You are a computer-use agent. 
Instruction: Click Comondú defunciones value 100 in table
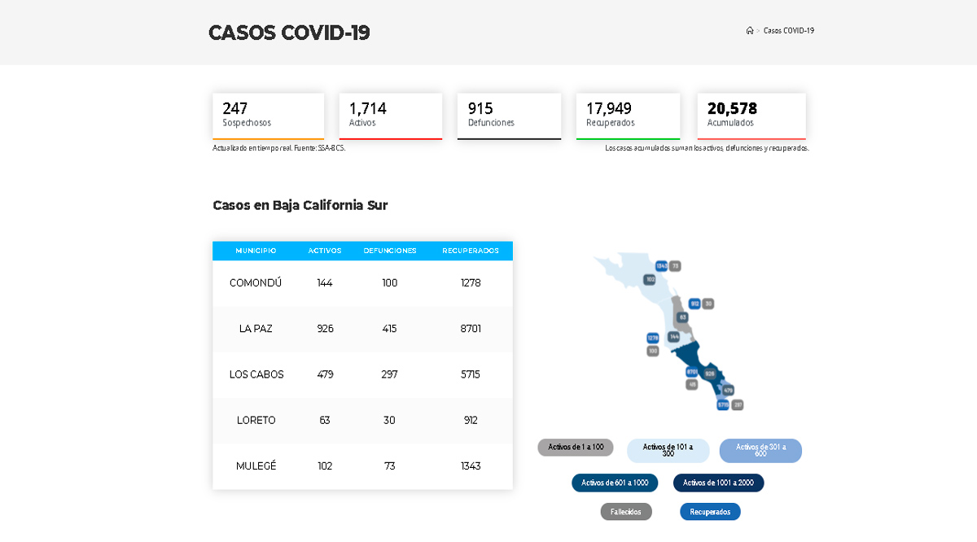pos(389,283)
